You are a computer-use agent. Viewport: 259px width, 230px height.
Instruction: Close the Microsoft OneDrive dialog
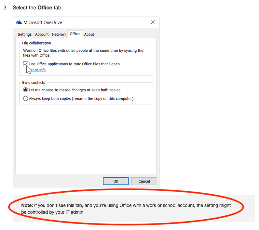click(x=153, y=22)
